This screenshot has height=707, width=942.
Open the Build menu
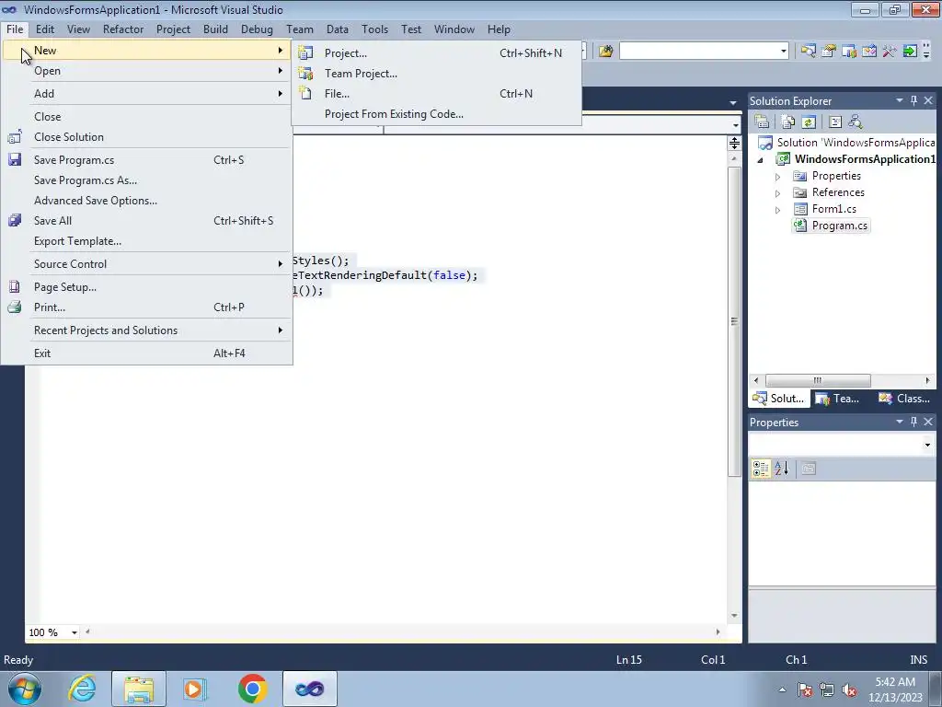click(x=215, y=29)
